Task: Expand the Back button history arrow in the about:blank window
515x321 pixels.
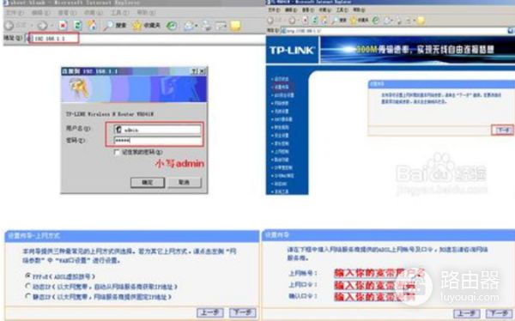Action: [32, 26]
